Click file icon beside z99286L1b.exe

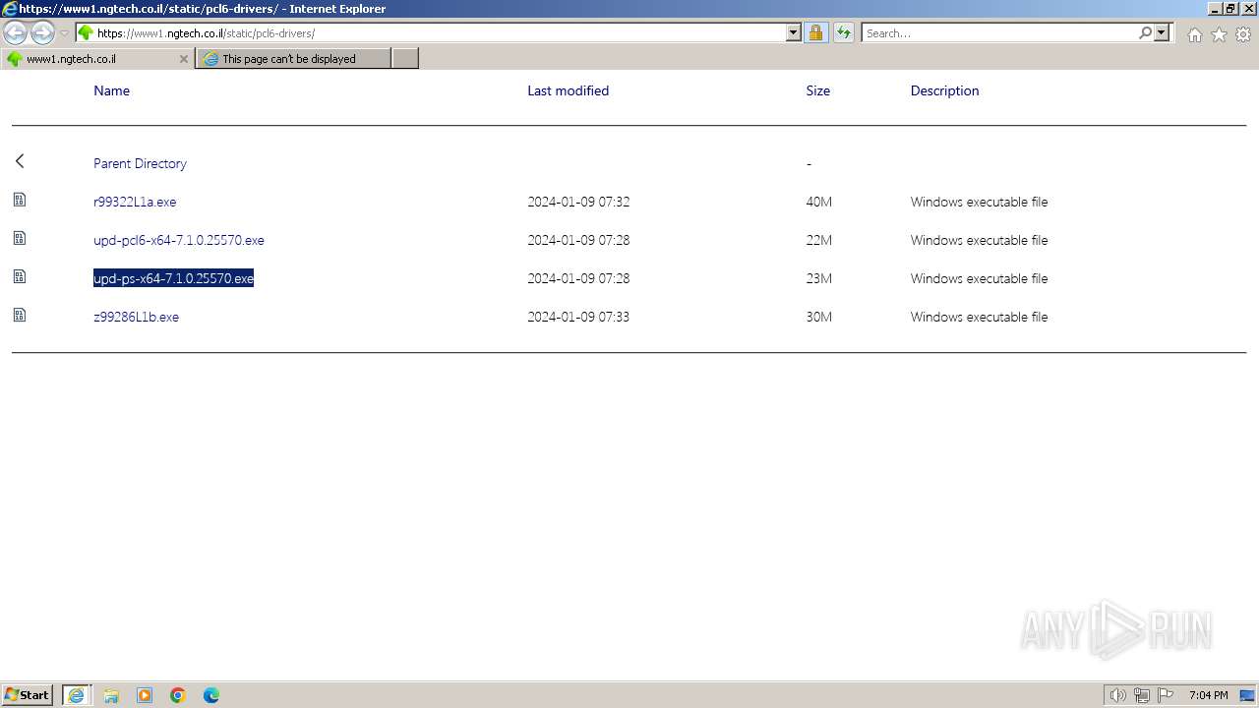tap(20, 315)
